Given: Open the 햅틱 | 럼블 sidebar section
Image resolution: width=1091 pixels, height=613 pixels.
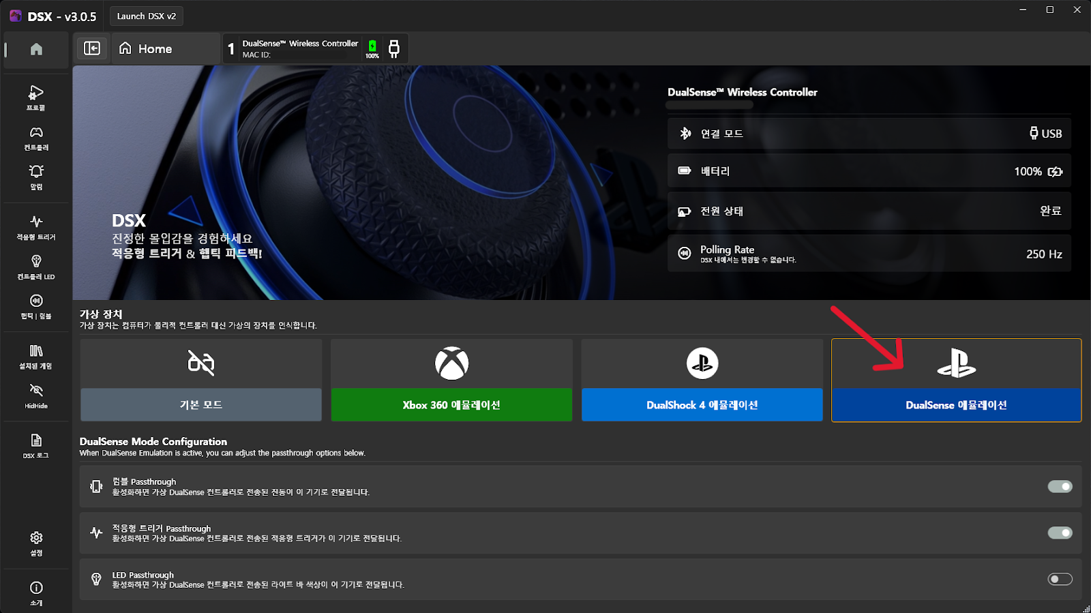Looking at the screenshot, I should click(x=36, y=306).
